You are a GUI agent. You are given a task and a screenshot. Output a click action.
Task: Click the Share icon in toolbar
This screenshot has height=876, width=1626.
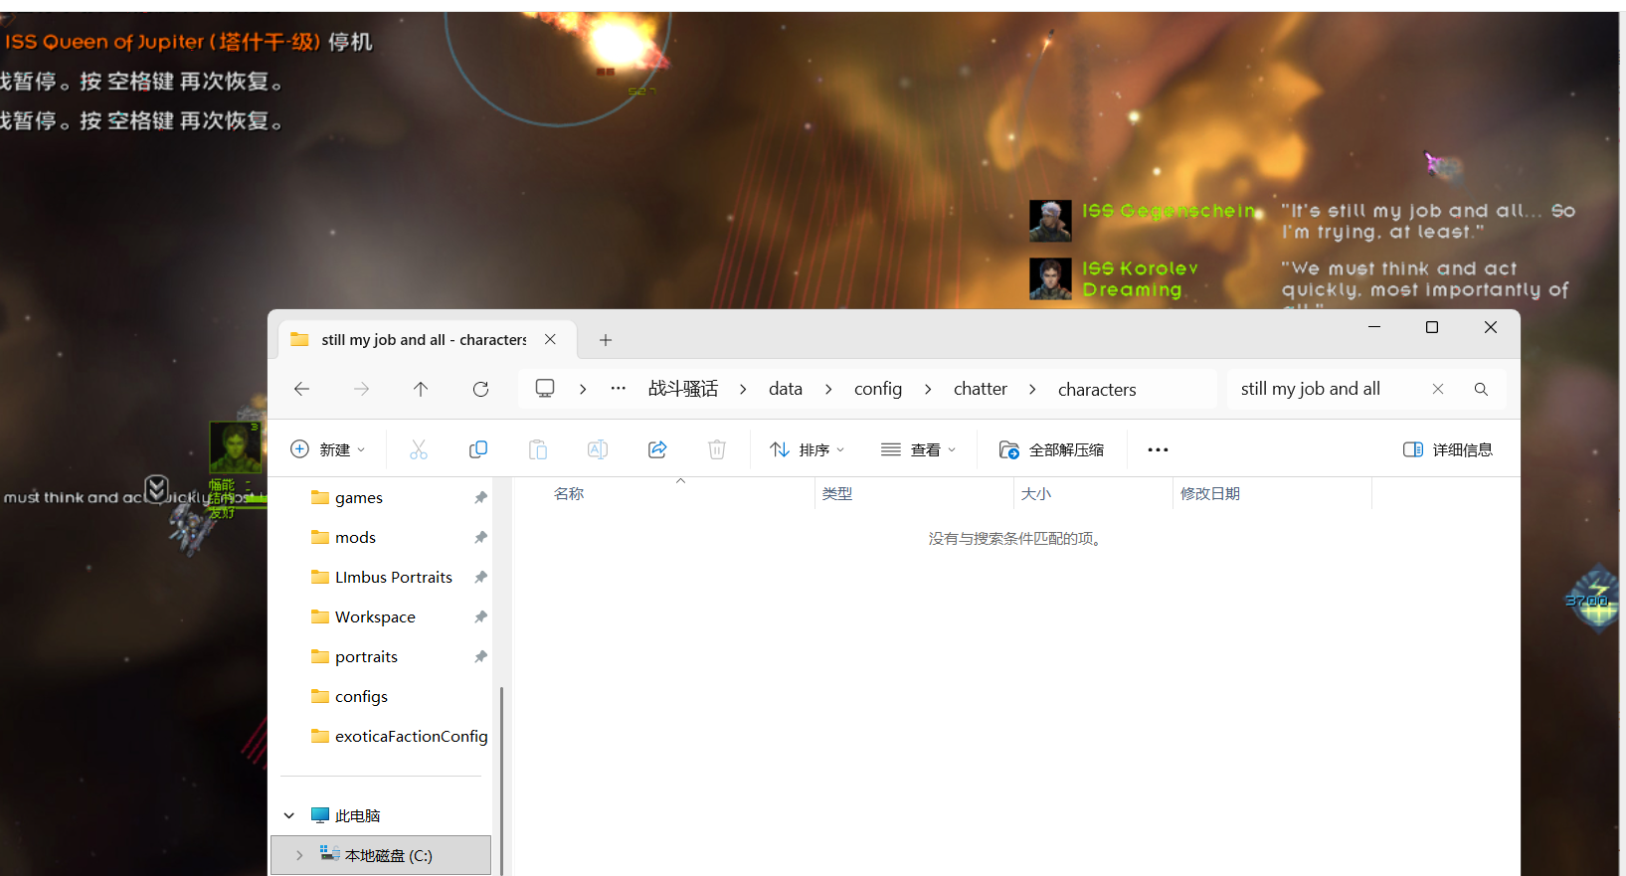657,449
